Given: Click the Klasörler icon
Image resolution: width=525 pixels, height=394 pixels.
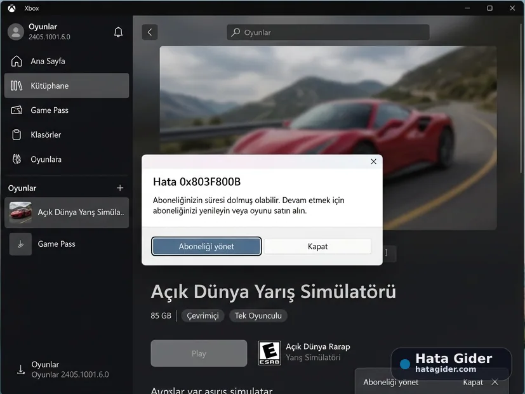Looking at the screenshot, I should point(17,135).
